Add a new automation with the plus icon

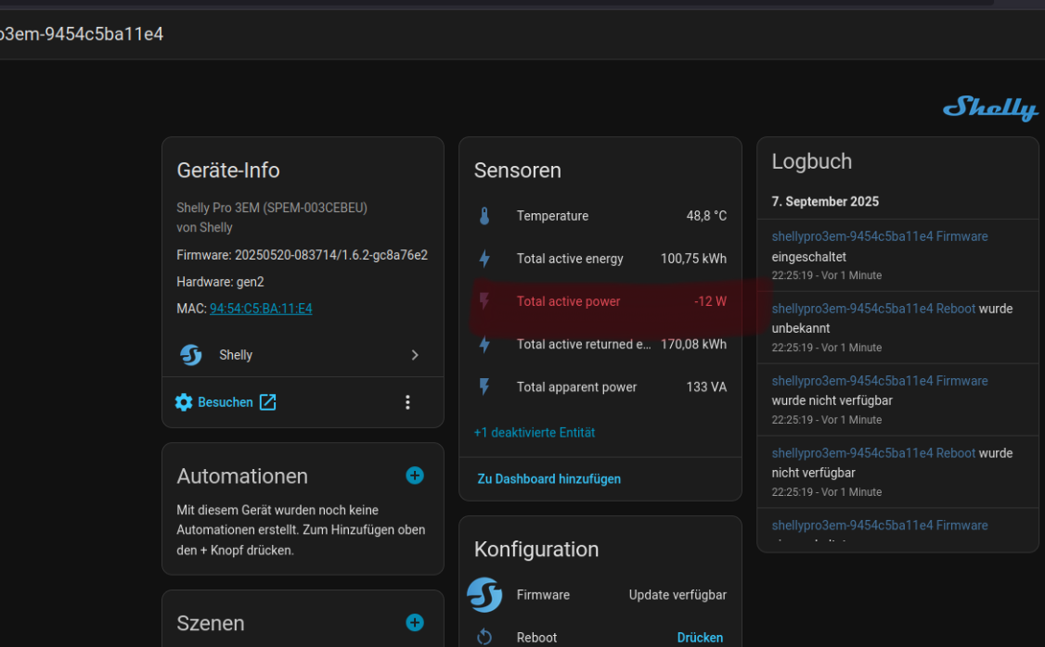pyautogui.click(x=415, y=476)
